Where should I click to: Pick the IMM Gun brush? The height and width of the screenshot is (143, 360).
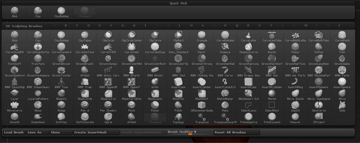[x=272, y=72]
